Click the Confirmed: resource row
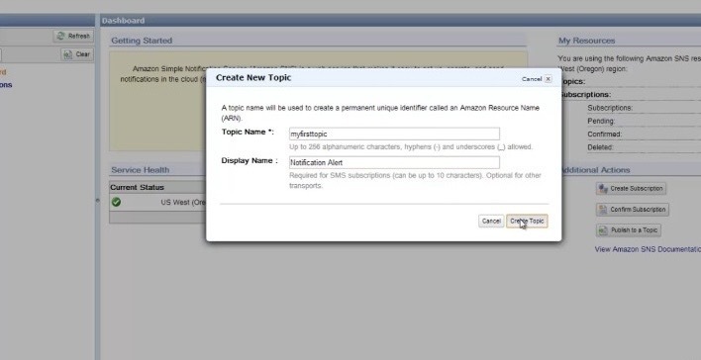The height and width of the screenshot is (360, 701). pyautogui.click(x=644, y=134)
